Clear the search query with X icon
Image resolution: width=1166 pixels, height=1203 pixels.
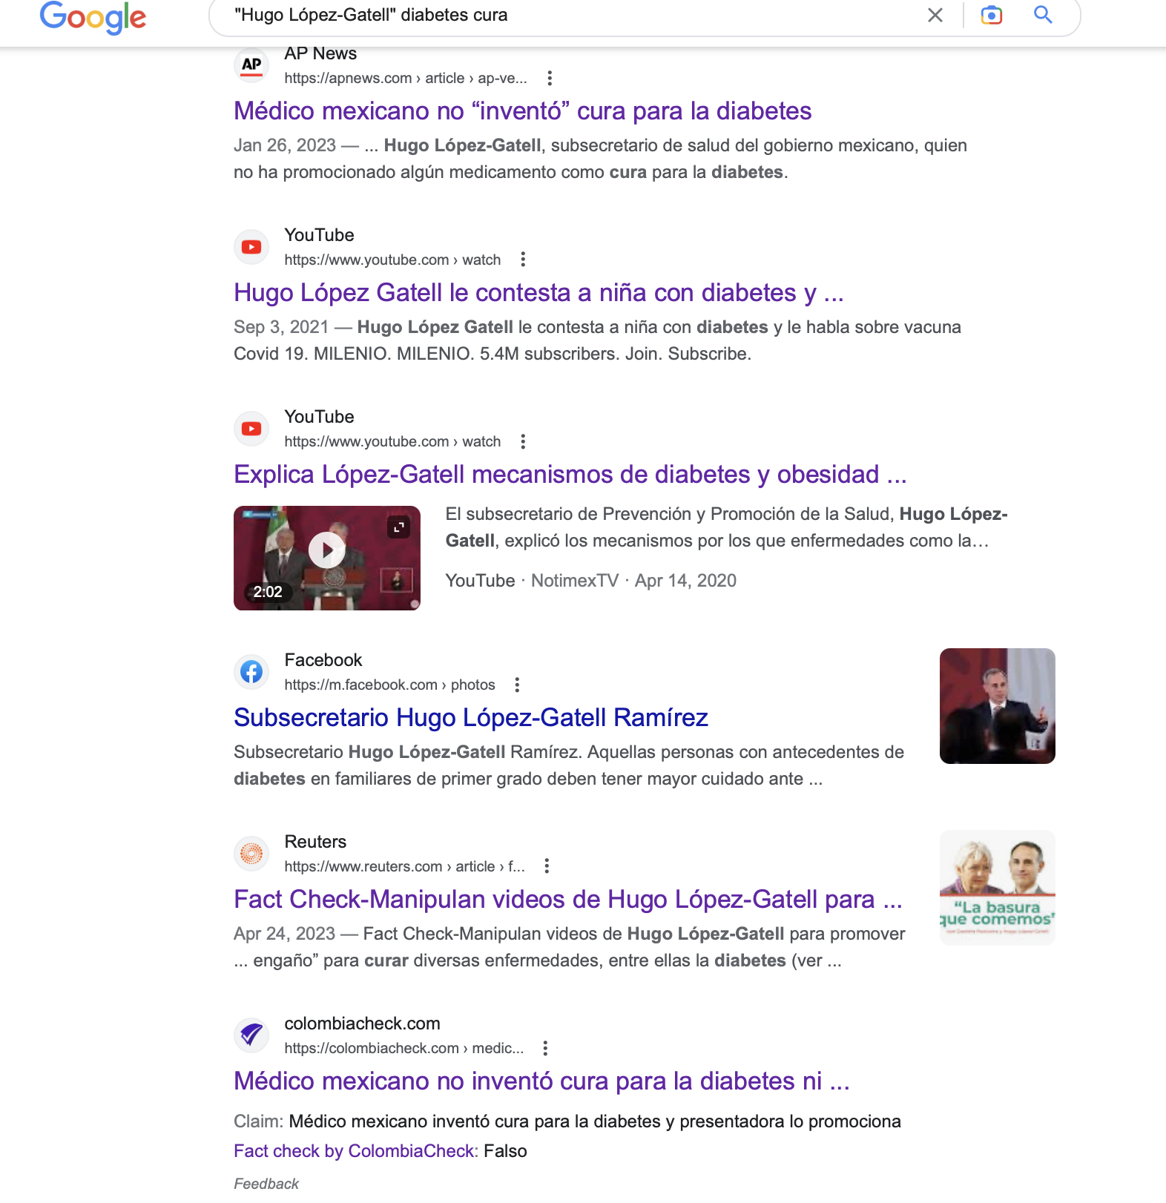[x=935, y=15]
